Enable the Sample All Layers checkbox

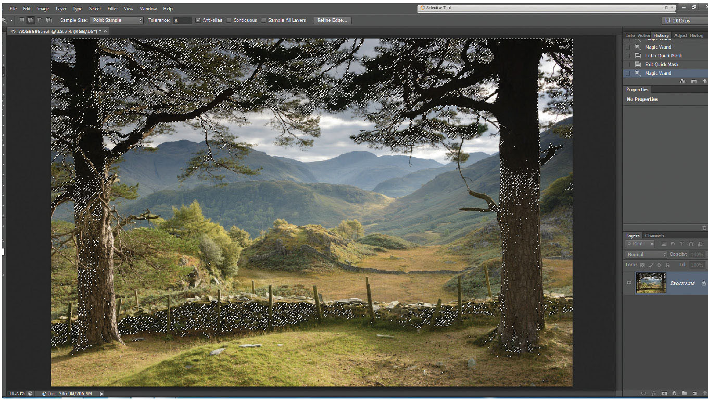[264, 20]
